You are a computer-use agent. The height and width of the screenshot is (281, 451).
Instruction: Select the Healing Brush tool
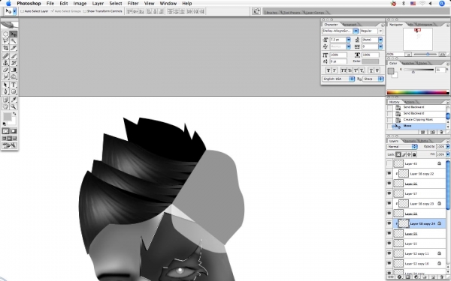(5, 56)
